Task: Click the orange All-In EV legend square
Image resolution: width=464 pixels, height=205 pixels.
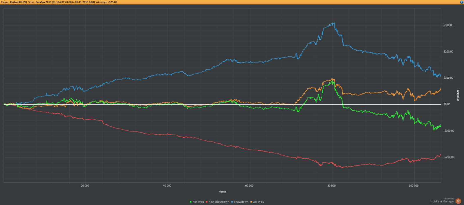Action: coord(251,202)
